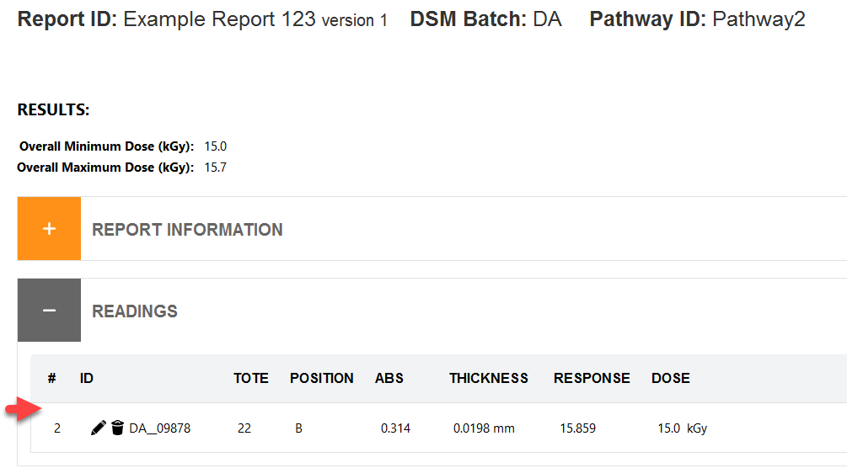Click the THICKNESS column header
Viewport: 847px width, 468px height.
(x=489, y=379)
